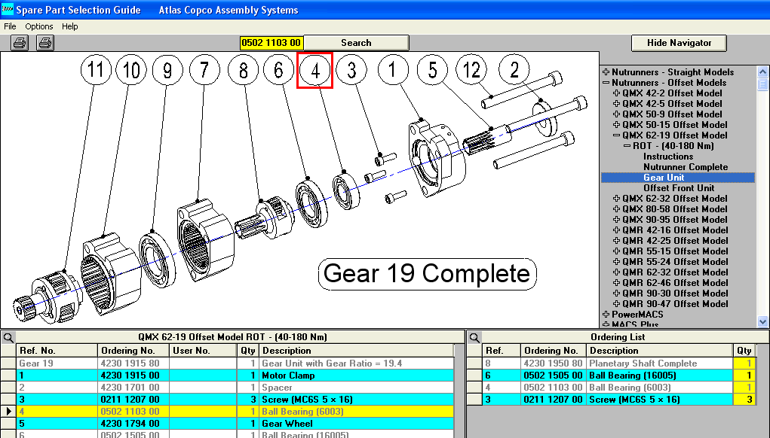This screenshot has height=438, width=770.
Task: Expand the PowerMACS tree node
Action: click(606, 315)
